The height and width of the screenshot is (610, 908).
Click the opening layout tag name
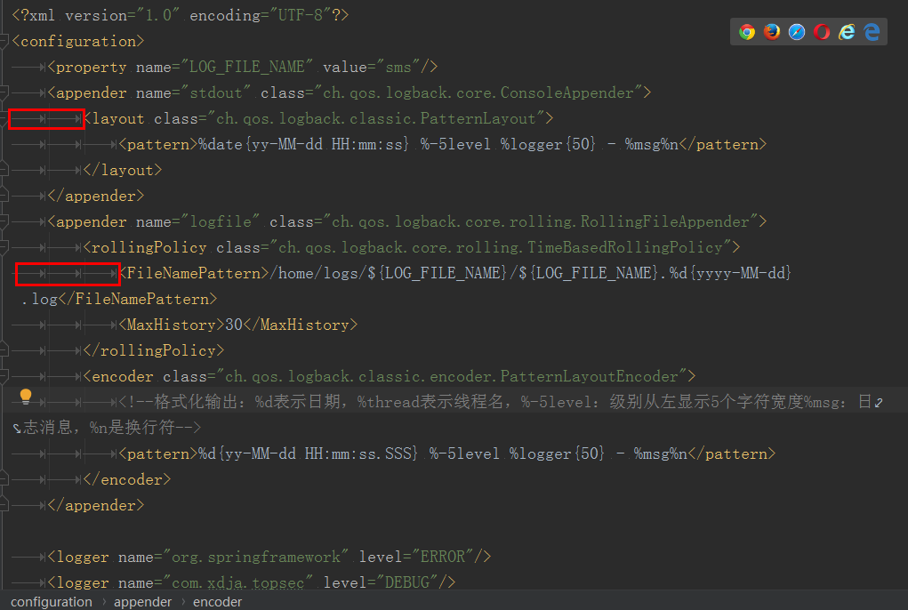[118, 118]
